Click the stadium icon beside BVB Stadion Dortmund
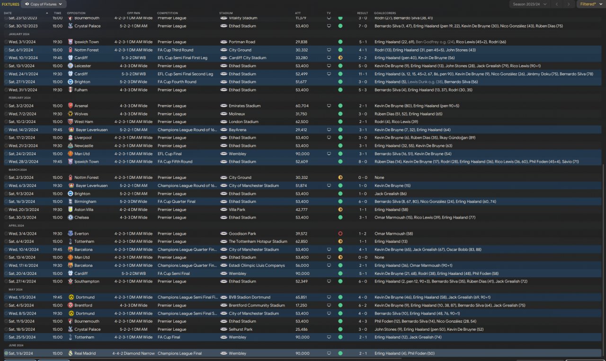The width and height of the screenshot is (606, 361). pos(224,298)
